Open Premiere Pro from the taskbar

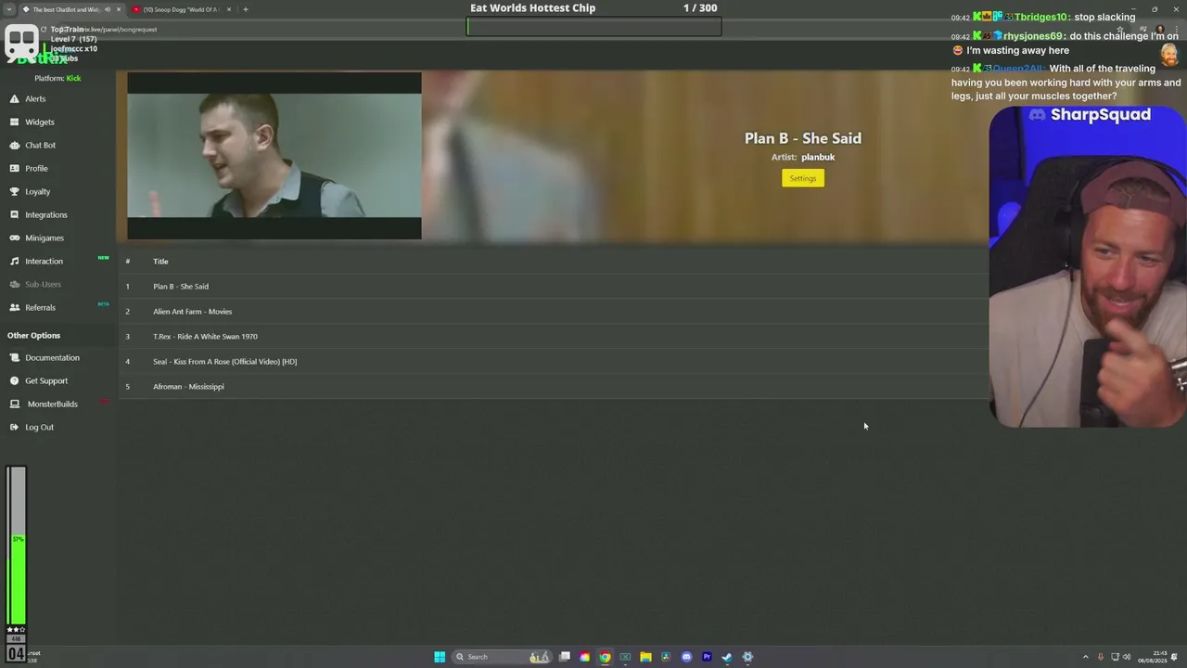[707, 657]
